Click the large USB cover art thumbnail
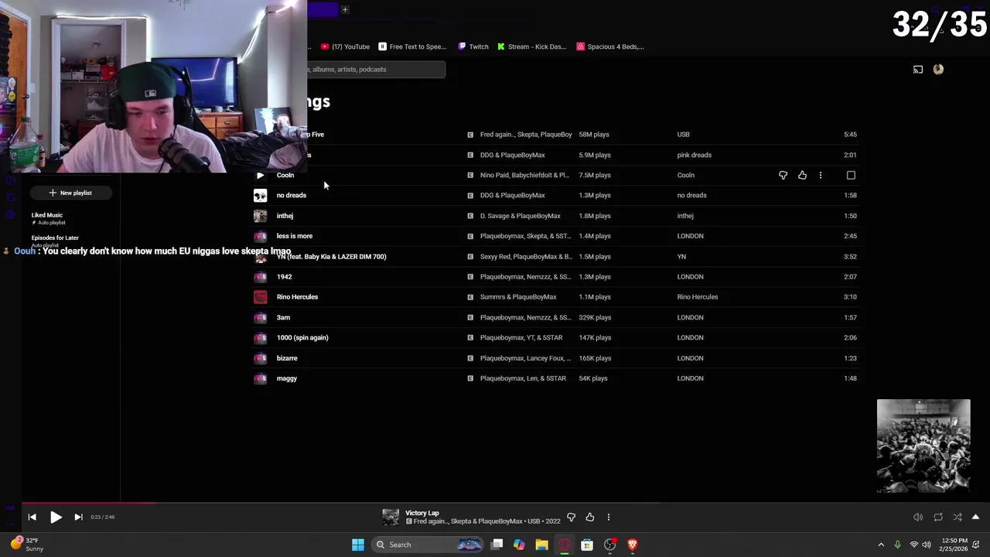 (923, 446)
